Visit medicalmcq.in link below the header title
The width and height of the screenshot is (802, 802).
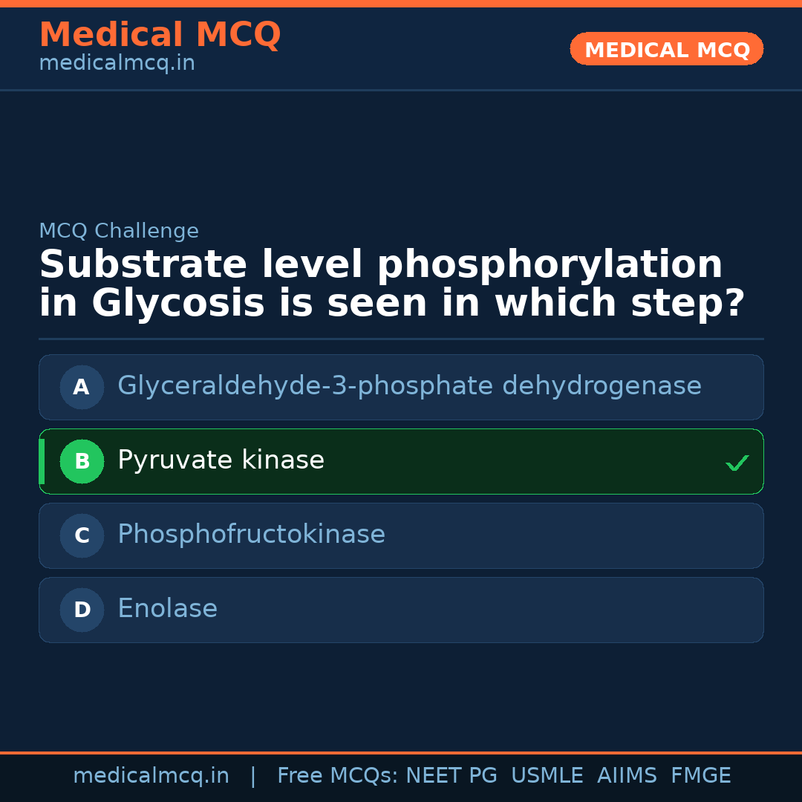[117, 63]
